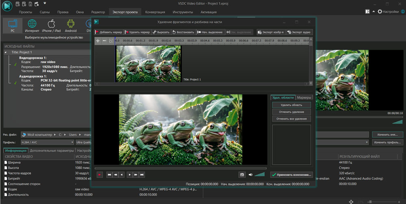Open the Конвертация ribbon tab

click(x=155, y=12)
